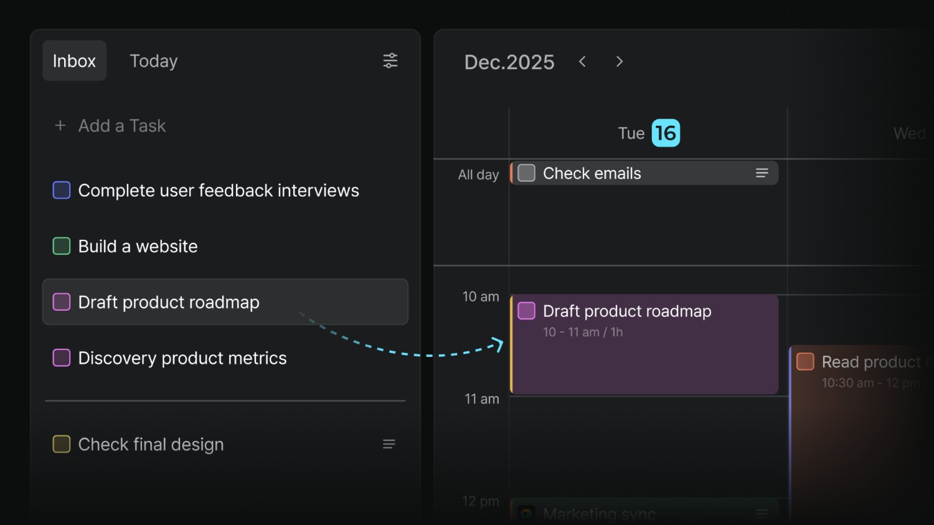Open the Dec.2025 month picker
Image resolution: width=934 pixels, height=525 pixels.
pyautogui.click(x=509, y=62)
